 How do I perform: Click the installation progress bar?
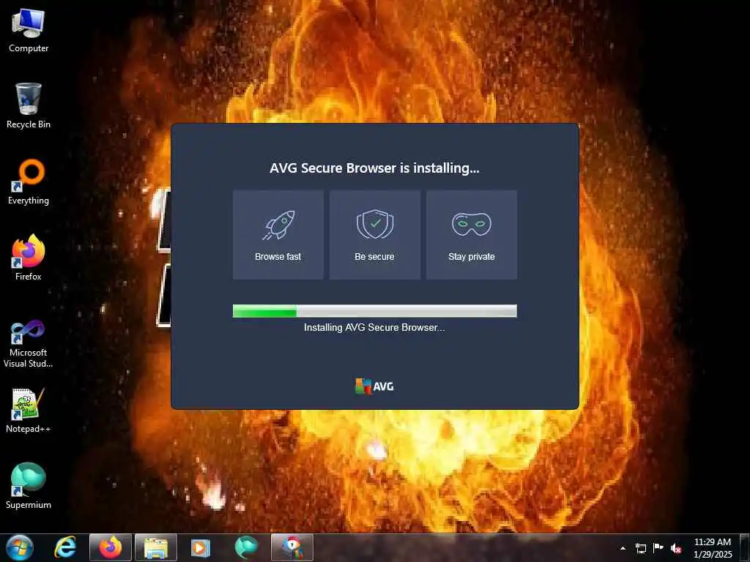374,311
